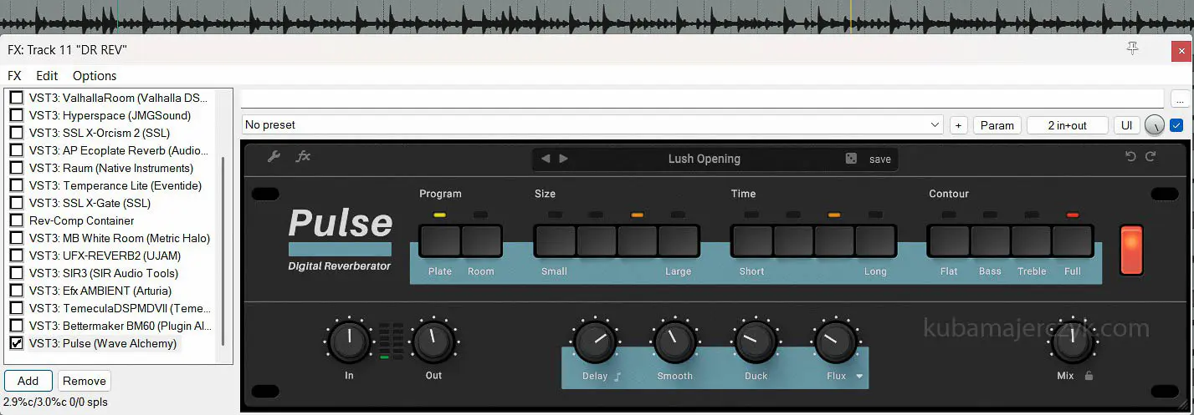Screen dimensions: 1194x415
Task: Expand the Flux dropdown arrow
Action: pyautogui.click(x=859, y=377)
